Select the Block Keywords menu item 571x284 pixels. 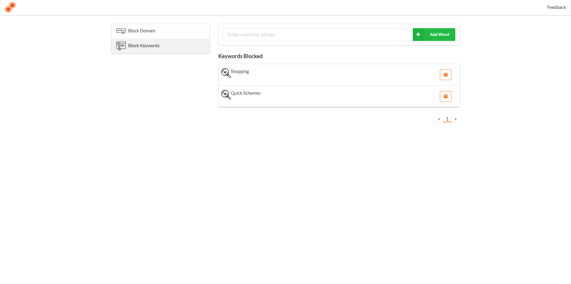coord(161,46)
